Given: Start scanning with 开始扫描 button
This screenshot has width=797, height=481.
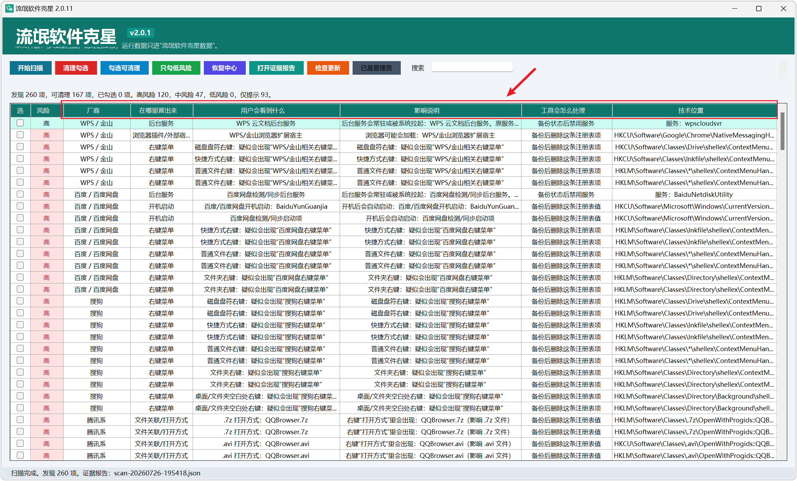Looking at the screenshot, I should click(x=31, y=68).
